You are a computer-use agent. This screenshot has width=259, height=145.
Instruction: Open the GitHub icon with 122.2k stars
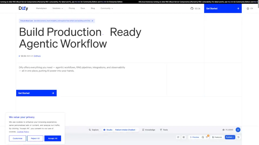coord(192,8)
